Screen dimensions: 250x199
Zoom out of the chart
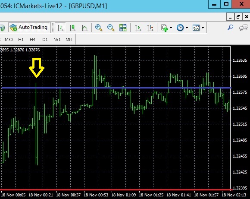click(x=111, y=28)
